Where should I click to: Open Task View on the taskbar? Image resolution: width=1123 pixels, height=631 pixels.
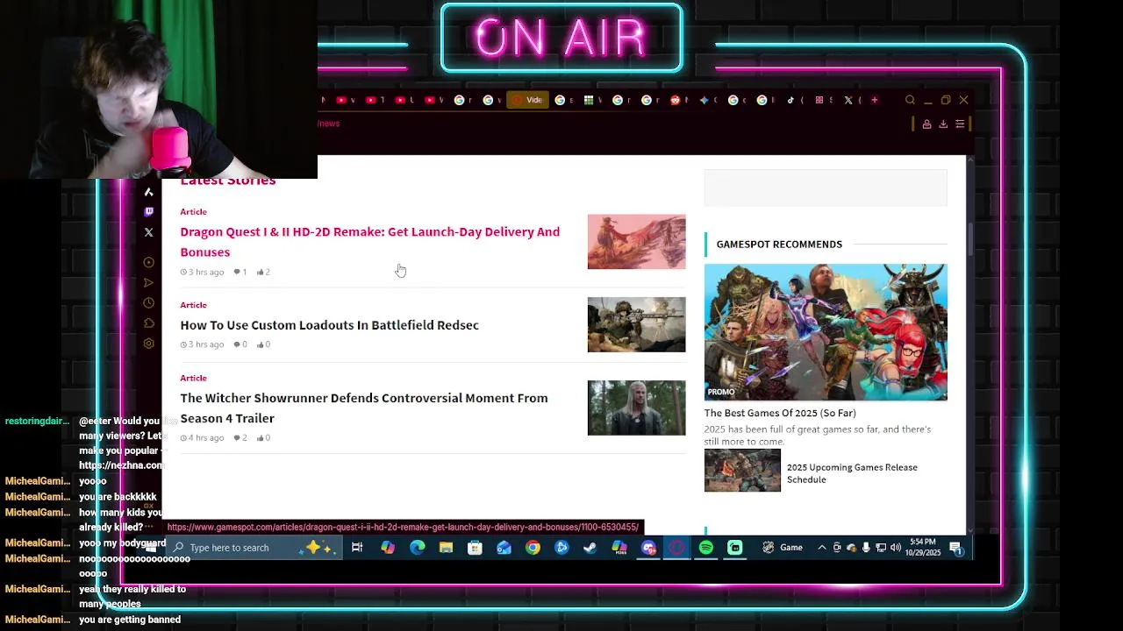click(x=357, y=548)
